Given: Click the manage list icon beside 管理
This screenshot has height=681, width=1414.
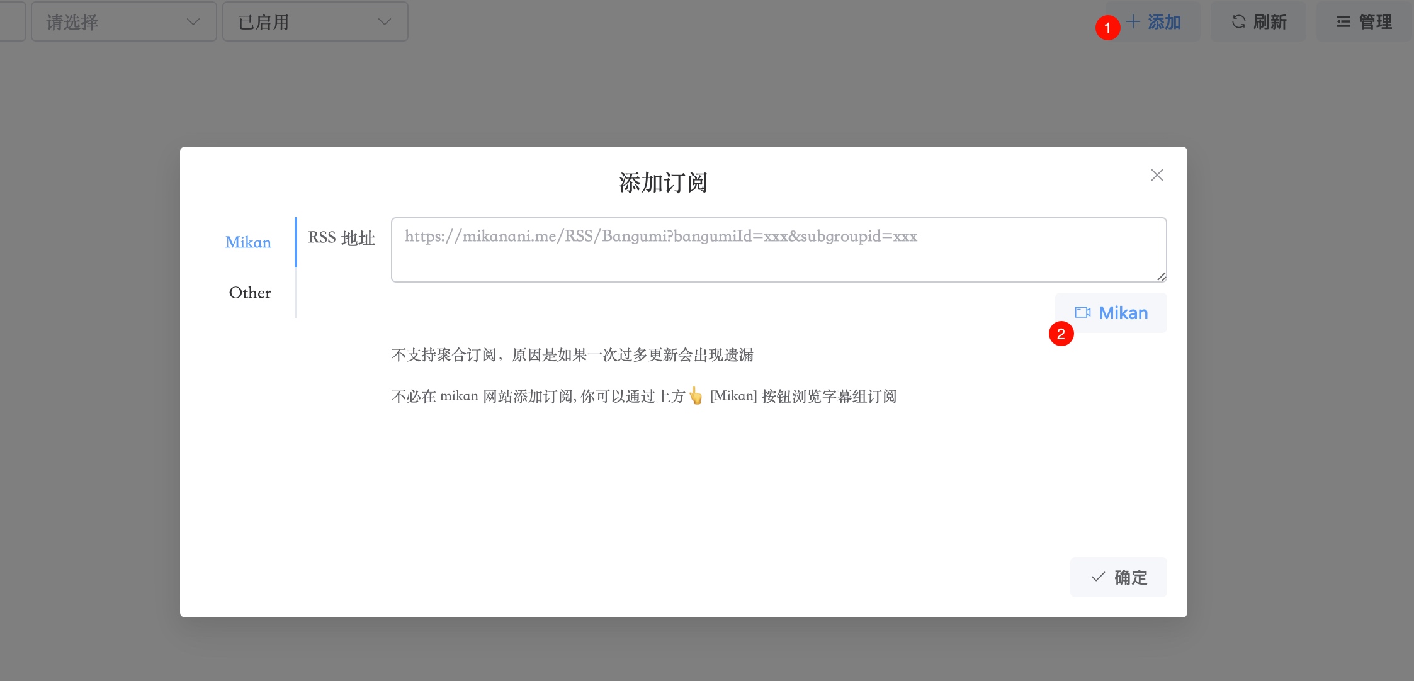Looking at the screenshot, I should pos(1342,21).
